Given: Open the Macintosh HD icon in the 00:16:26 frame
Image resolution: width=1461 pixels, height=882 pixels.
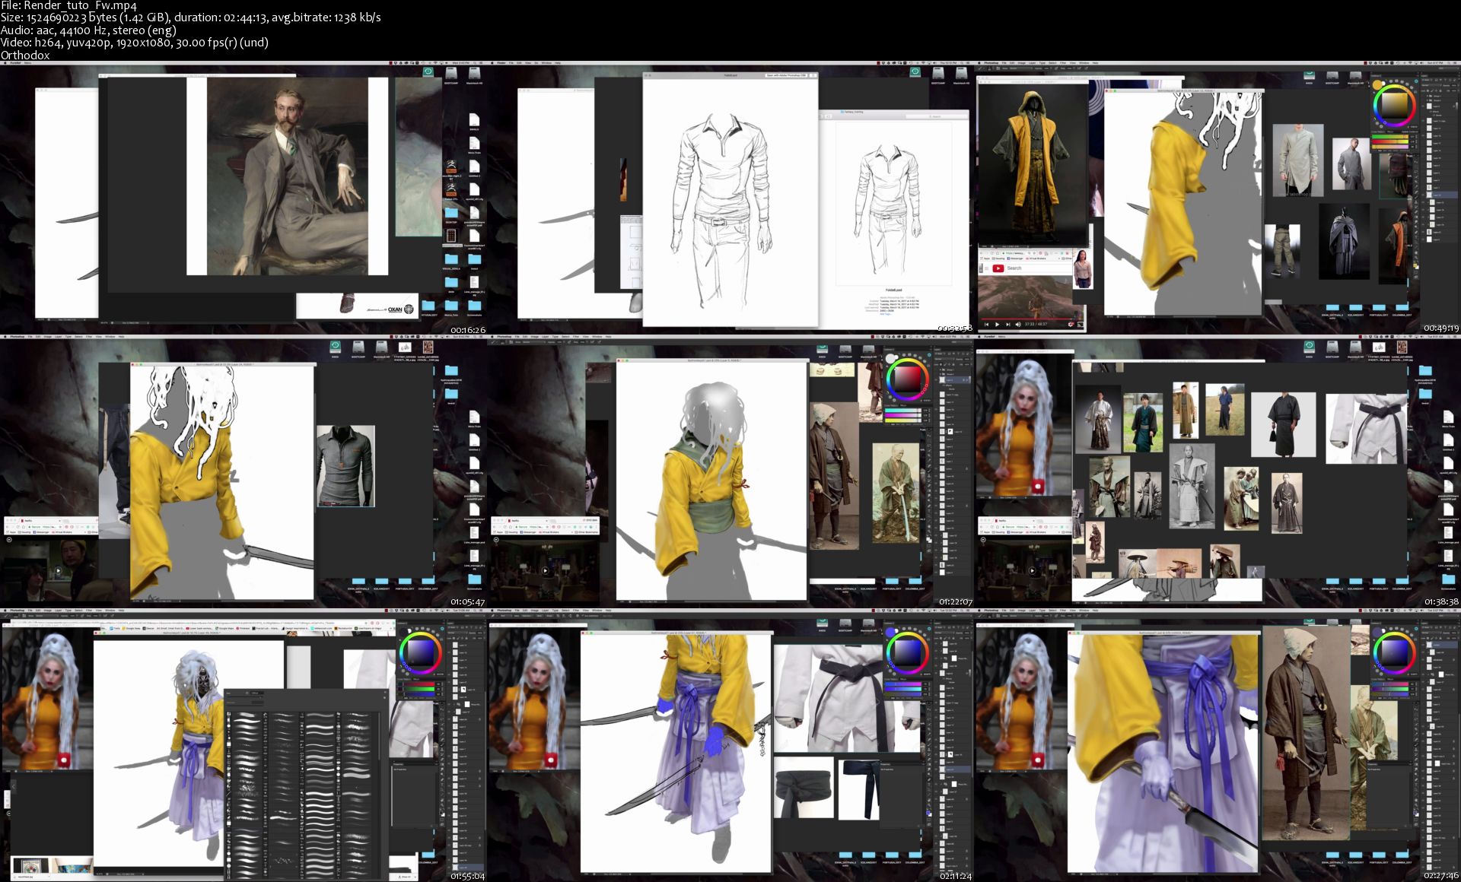Looking at the screenshot, I should [x=474, y=75].
